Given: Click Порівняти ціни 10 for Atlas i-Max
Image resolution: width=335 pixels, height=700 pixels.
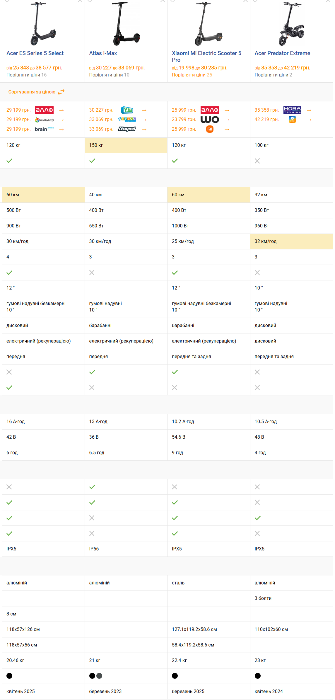Looking at the screenshot, I should tap(109, 75).
